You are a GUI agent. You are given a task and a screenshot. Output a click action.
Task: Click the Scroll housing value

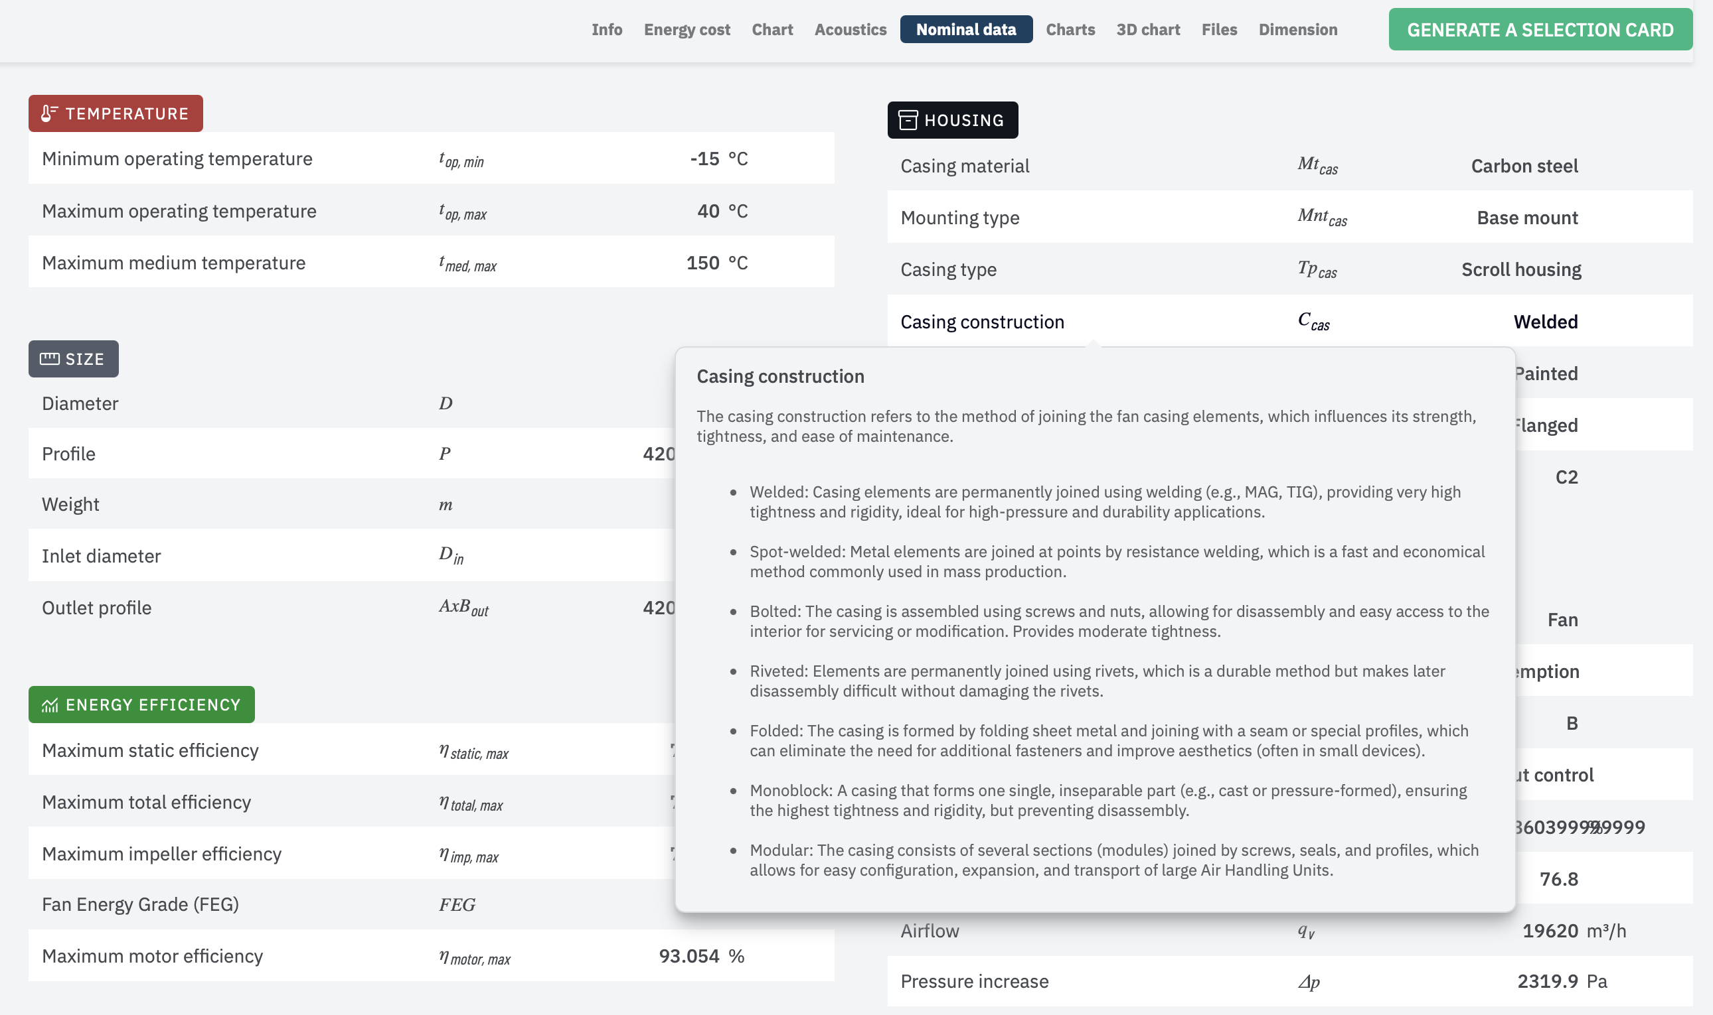(x=1520, y=270)
